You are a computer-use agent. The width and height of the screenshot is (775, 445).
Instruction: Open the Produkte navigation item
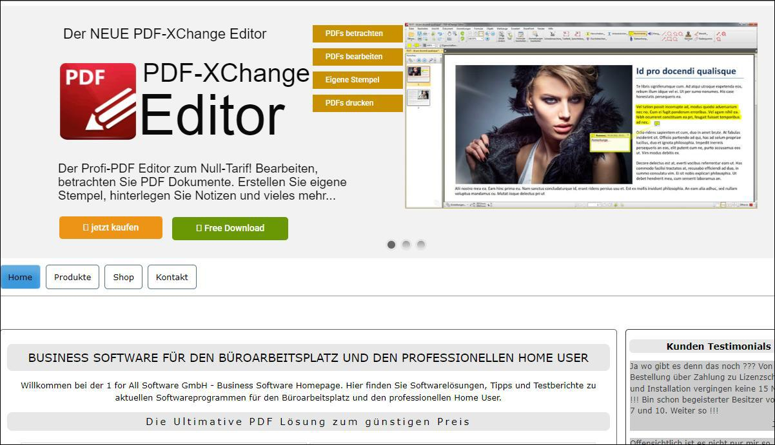(72, 277)
